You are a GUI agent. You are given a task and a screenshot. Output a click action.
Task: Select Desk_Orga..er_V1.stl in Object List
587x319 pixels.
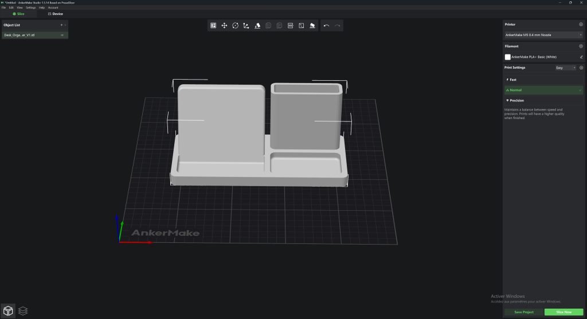click(x=35, y=35)
